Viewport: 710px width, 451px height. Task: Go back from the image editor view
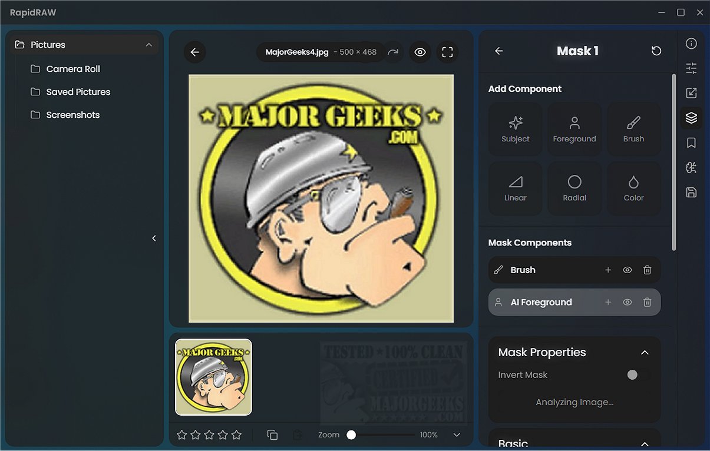[x=194, y=52]
